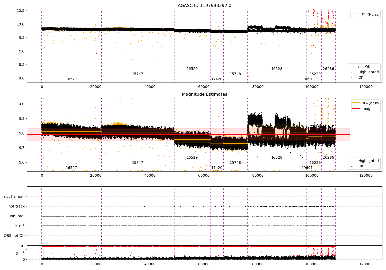Click the "dr > 5" flag row label
Screen dimensions: 386x270
(x=19, y=226)
